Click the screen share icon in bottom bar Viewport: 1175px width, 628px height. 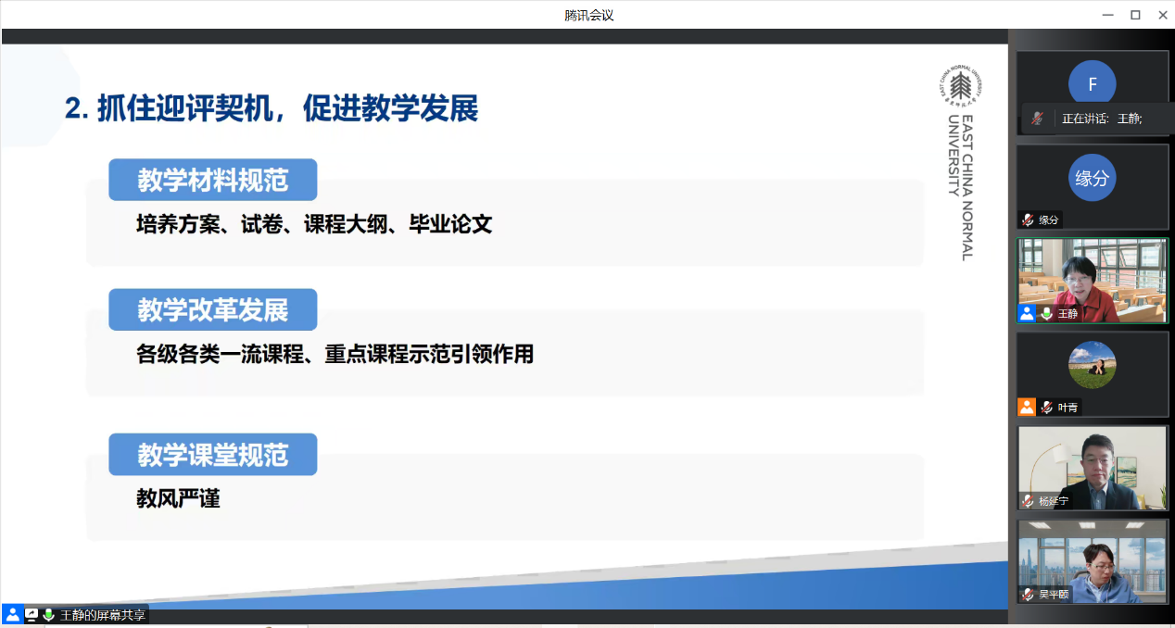[32, 614]
